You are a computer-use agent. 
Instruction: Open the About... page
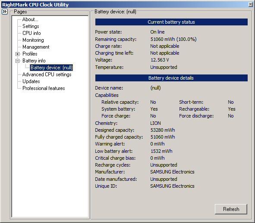coord(30,19)
